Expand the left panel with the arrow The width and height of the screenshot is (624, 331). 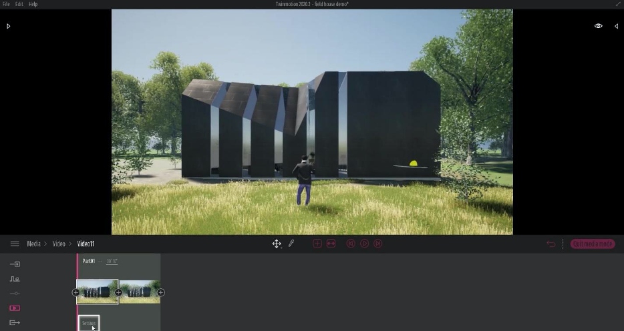(9, 26)
